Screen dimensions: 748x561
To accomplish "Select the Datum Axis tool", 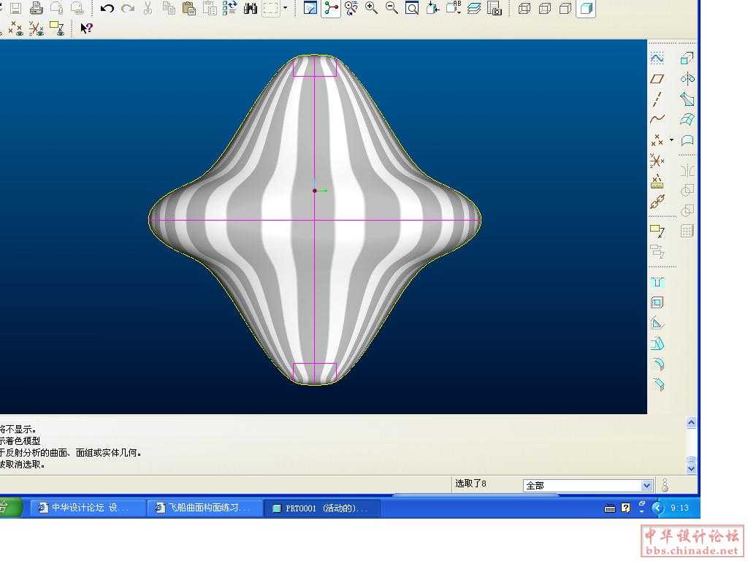I will point(657,99).
